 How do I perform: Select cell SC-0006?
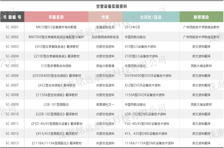12,75
